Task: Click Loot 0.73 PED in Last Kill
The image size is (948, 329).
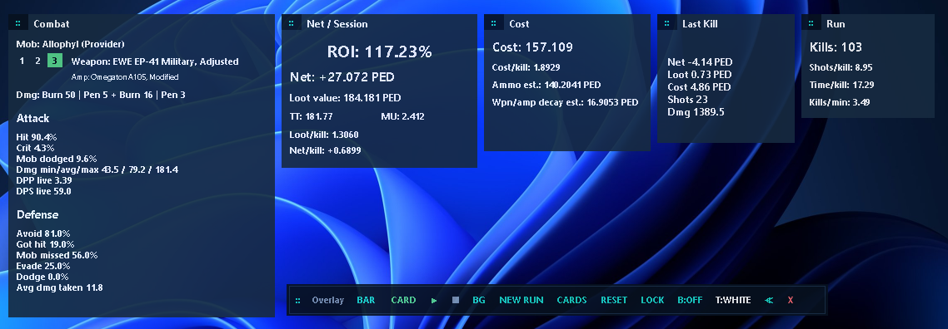Action: coord(700,75)
